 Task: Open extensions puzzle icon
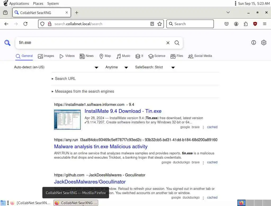[x=246, y=24]
